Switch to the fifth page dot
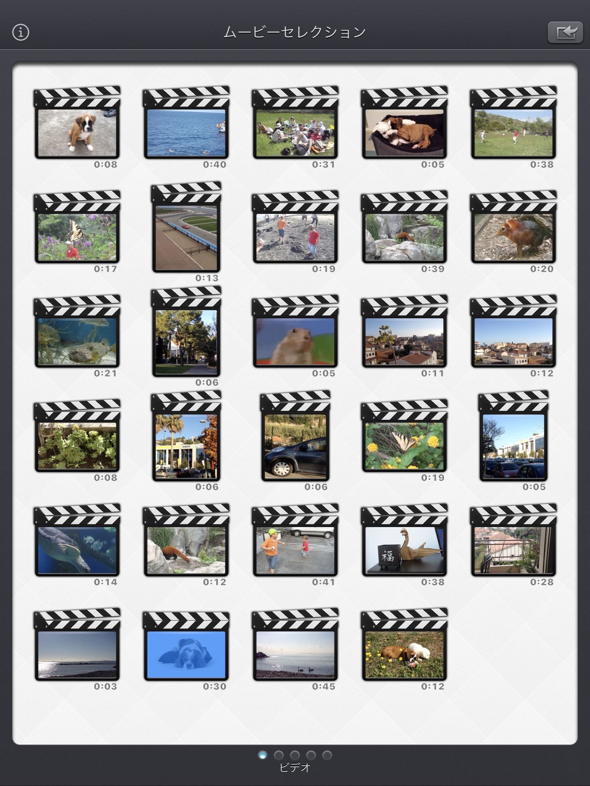590x786 pixels. tap(327, 755)
